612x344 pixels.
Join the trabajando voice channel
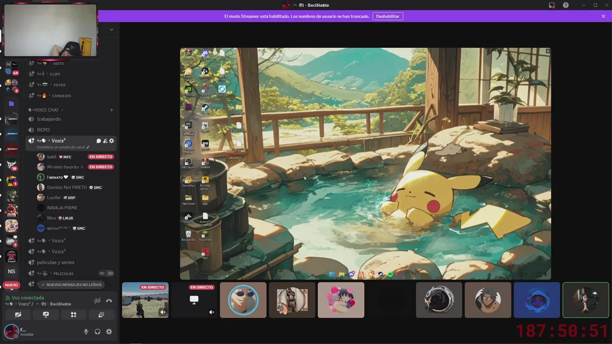72,119
